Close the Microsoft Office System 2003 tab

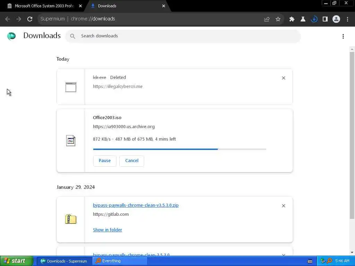point(80,6)
